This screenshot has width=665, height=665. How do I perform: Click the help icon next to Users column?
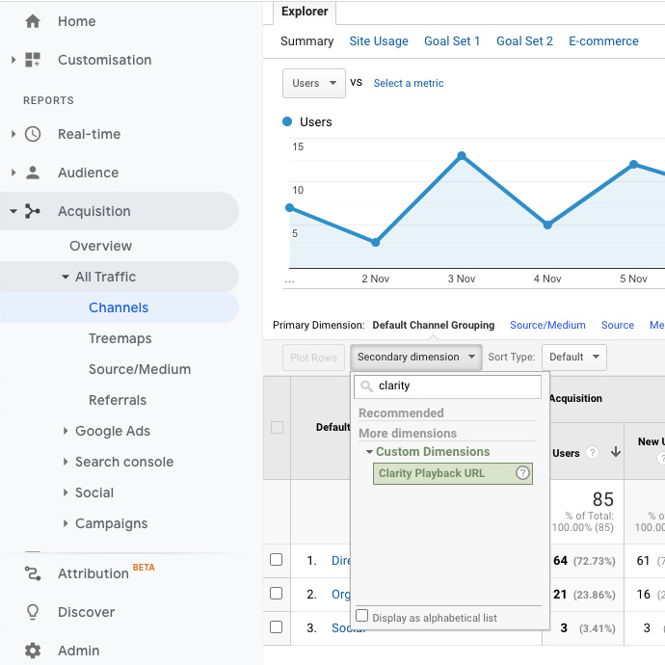point(592,453)
